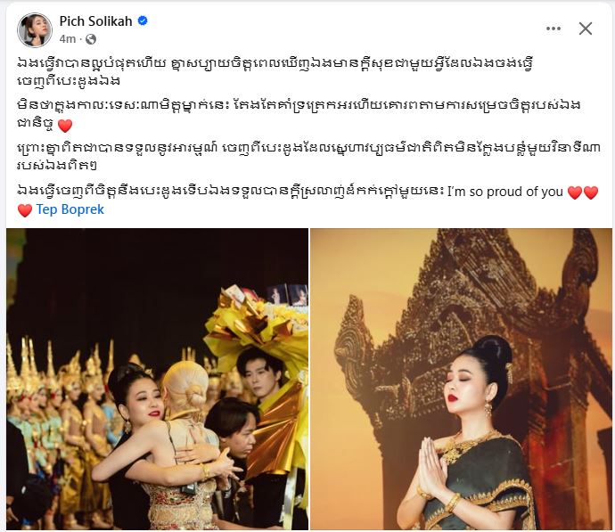Click the third Khmer paragraph of the post
Screen dimensions: 615x532
tap(309, 157)
